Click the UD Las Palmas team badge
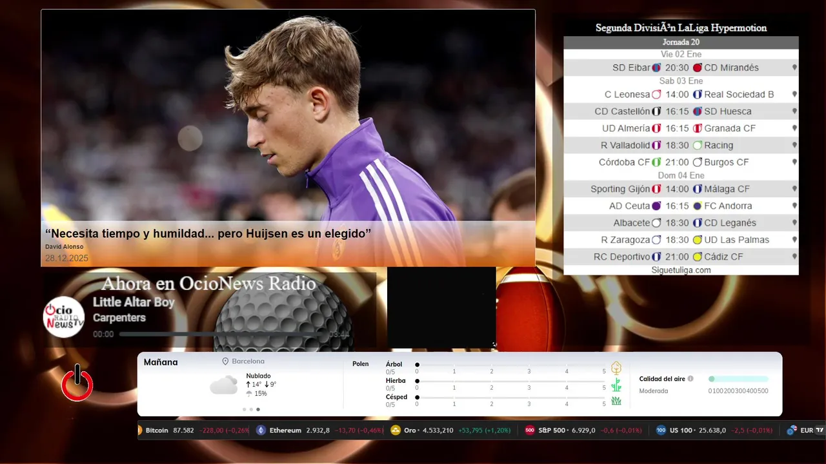Screen dimensions: 826x464 tap(697, 240)
